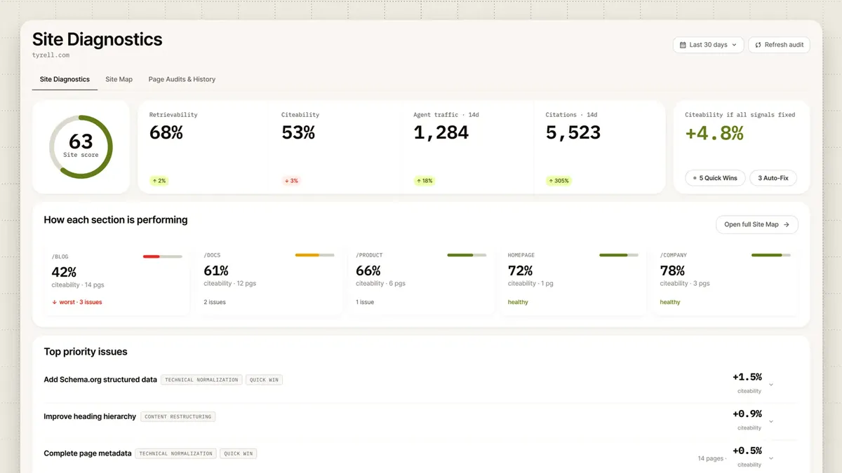This screenshot has width=842, height=473.
Task: Click the 63 Site score ring
Action: pyautogui.click(x=81, y=146)
